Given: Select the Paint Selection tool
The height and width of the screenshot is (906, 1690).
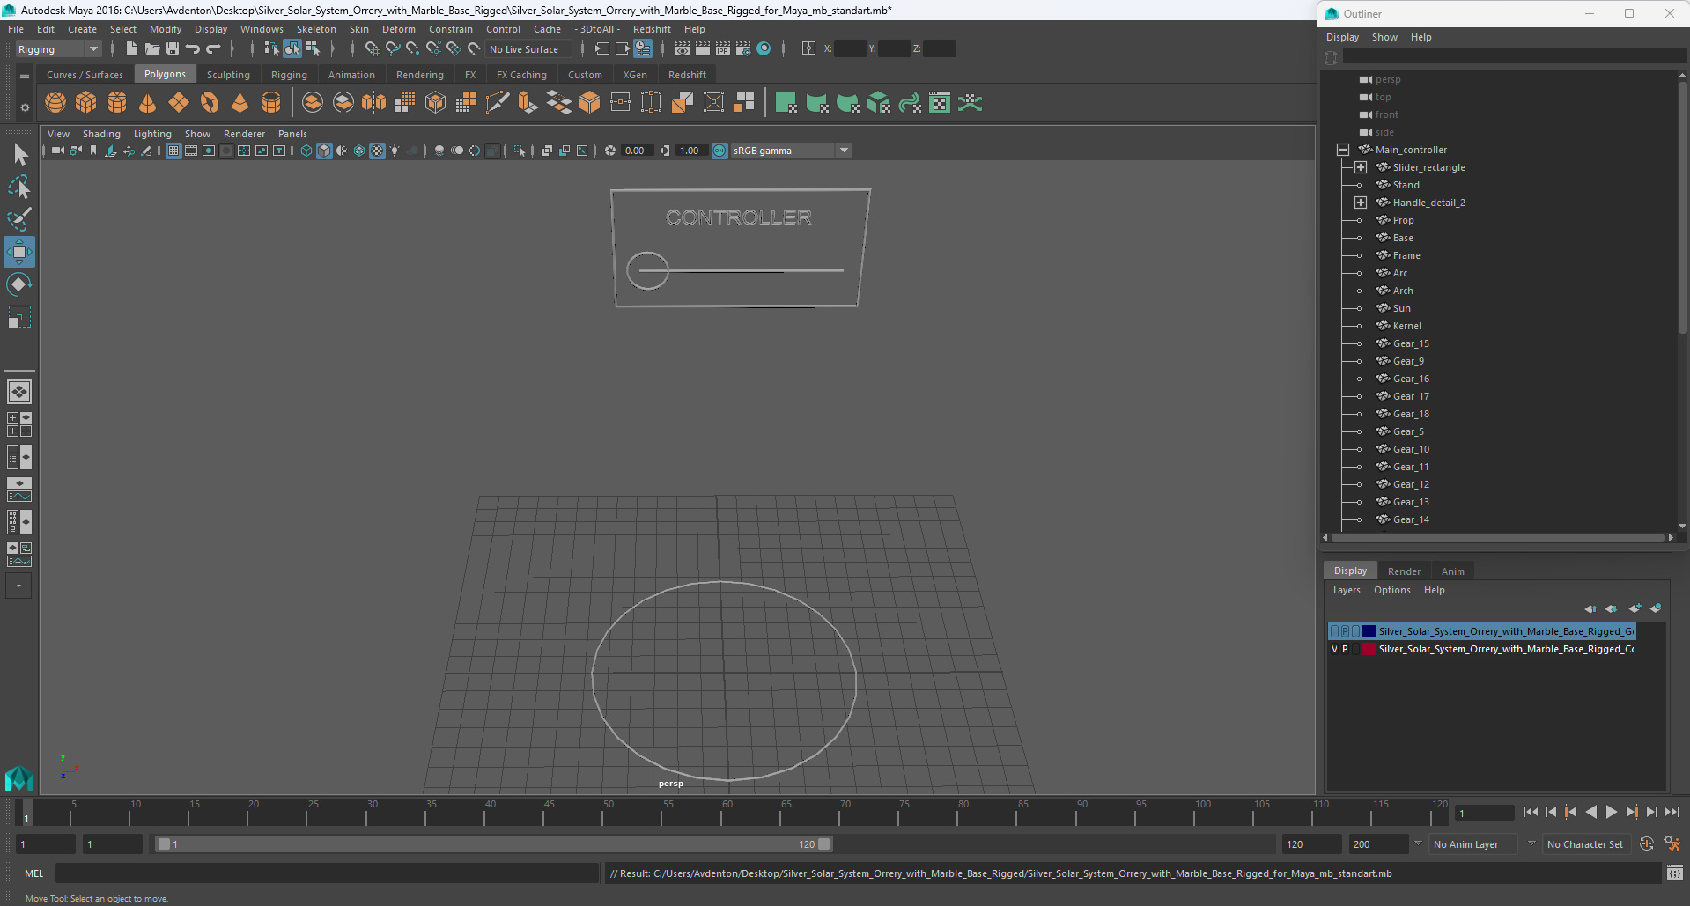Looking at the screenshot, I should [x=19, y=219].
